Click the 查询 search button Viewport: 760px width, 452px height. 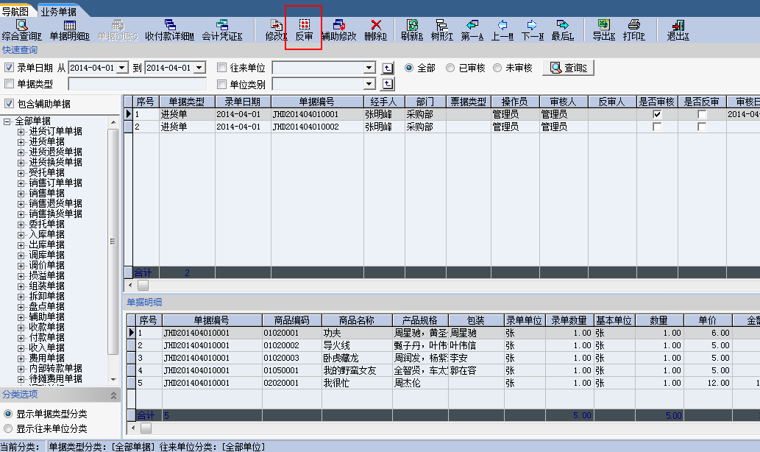pyautogui.click(x=568, y=68)
